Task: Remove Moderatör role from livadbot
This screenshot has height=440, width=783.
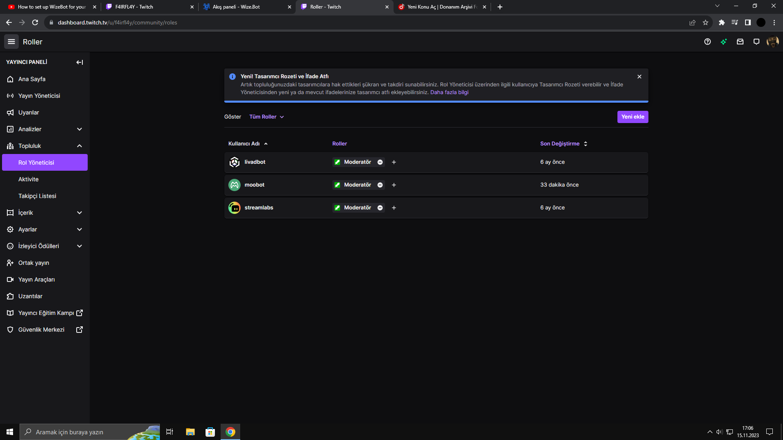Action: click(380, 162)
